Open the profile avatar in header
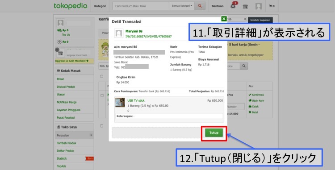Viewport: 335px width, 170px height. tap(259, 6)
